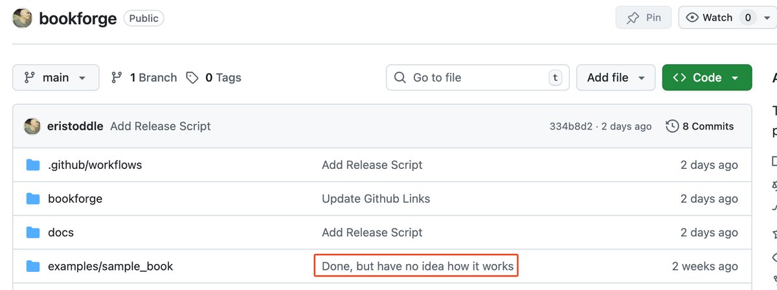
Task: Open the .github/workflows folder
Action: 95,165
